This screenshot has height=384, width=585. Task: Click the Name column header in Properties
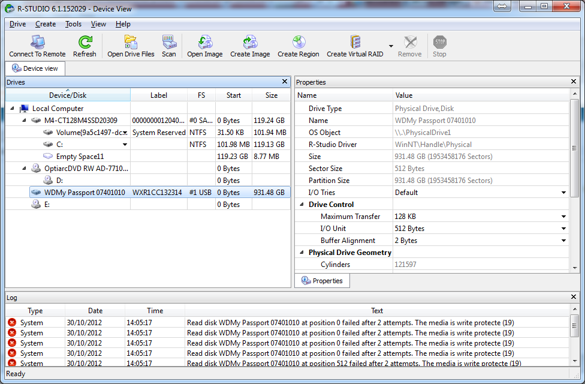[x=343, y=95]
